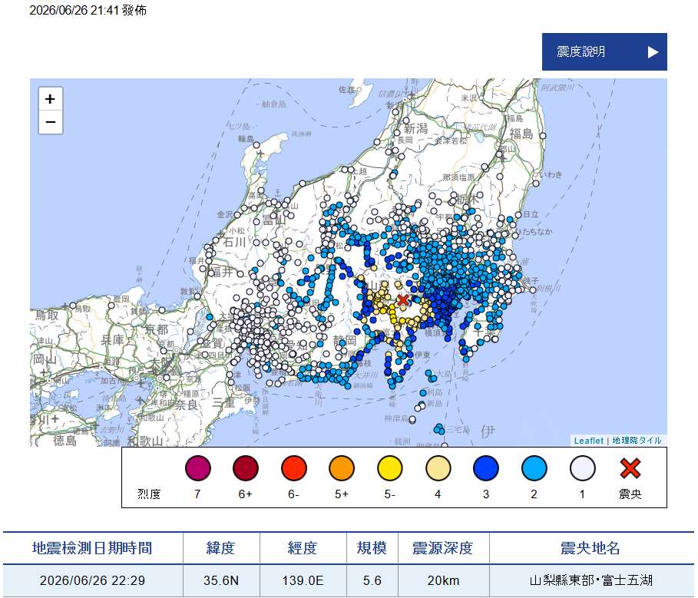Click the 2026/06/26 22:29 table cell
Image resolution: width=698 pixels, height=598 pixels.
(x=93, y=580)
